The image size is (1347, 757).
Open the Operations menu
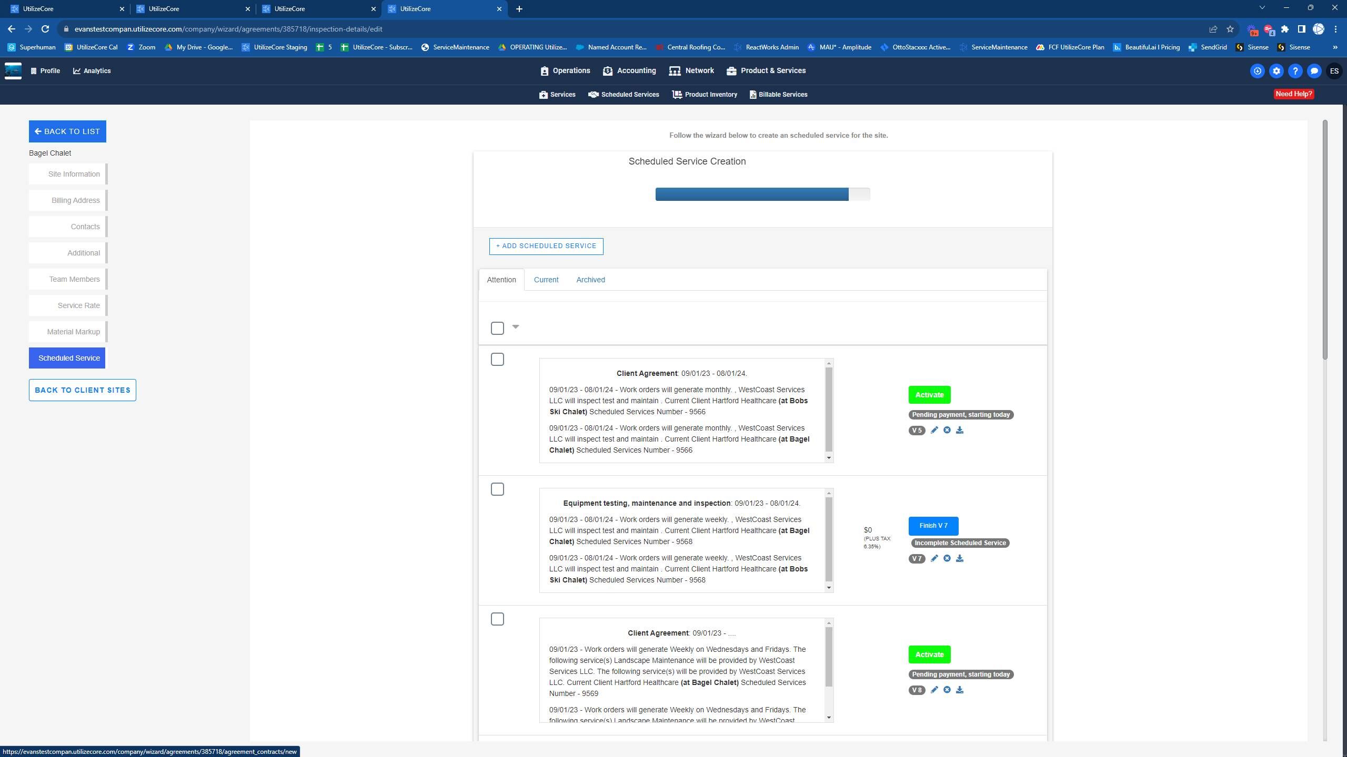point(565,70)
